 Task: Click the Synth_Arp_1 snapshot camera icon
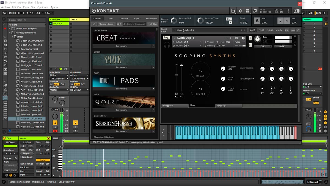(x=237, y=38)
